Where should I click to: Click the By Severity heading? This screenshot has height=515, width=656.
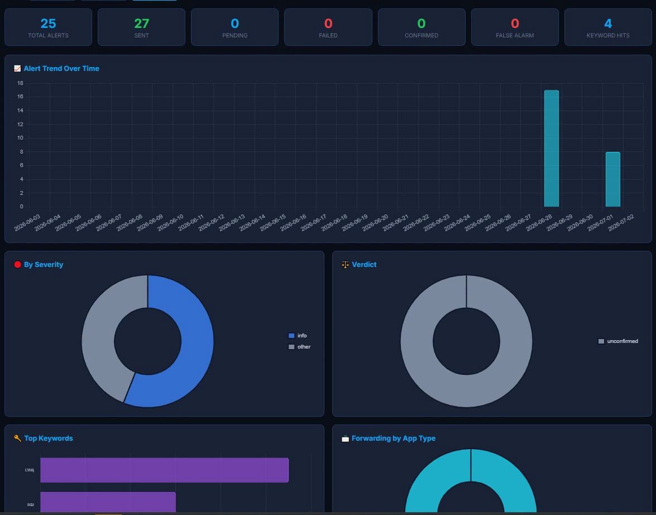tap(44, 265)
